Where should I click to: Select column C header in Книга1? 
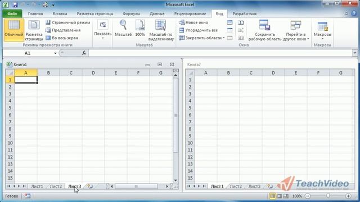tap(71, 73)
